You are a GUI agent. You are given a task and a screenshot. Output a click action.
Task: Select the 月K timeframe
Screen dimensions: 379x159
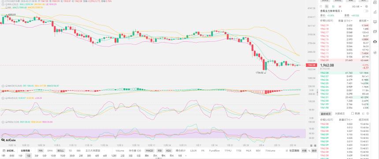click(x=155, y=155)
